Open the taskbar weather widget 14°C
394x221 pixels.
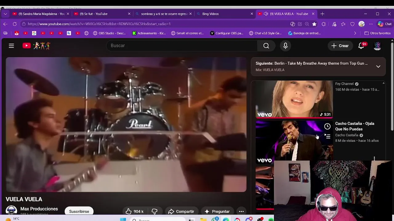coord(12,219)
